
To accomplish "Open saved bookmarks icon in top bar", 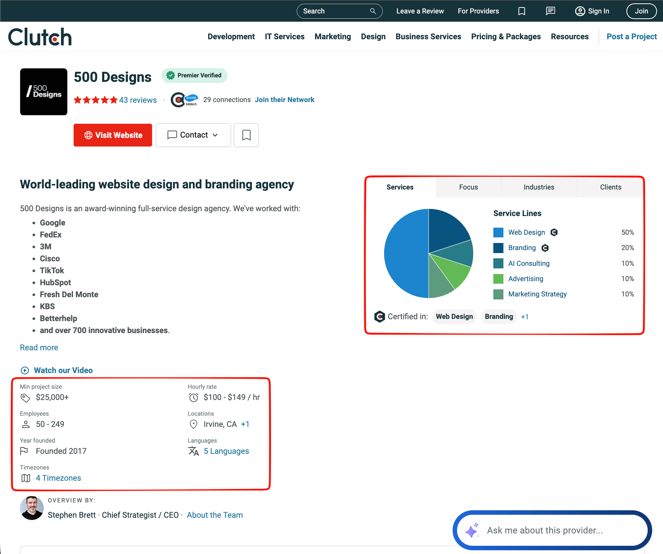I will click(x=522, y=11).
